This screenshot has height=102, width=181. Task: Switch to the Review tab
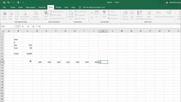click(59, 7)
